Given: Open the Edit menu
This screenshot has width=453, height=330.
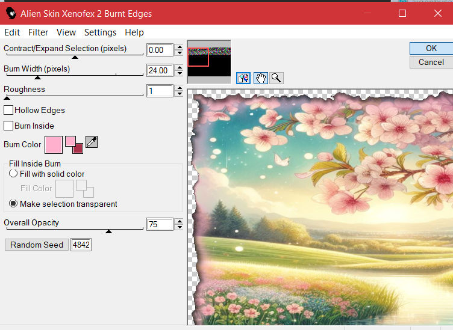Looking at the screenshot, I should click(12, 32).
